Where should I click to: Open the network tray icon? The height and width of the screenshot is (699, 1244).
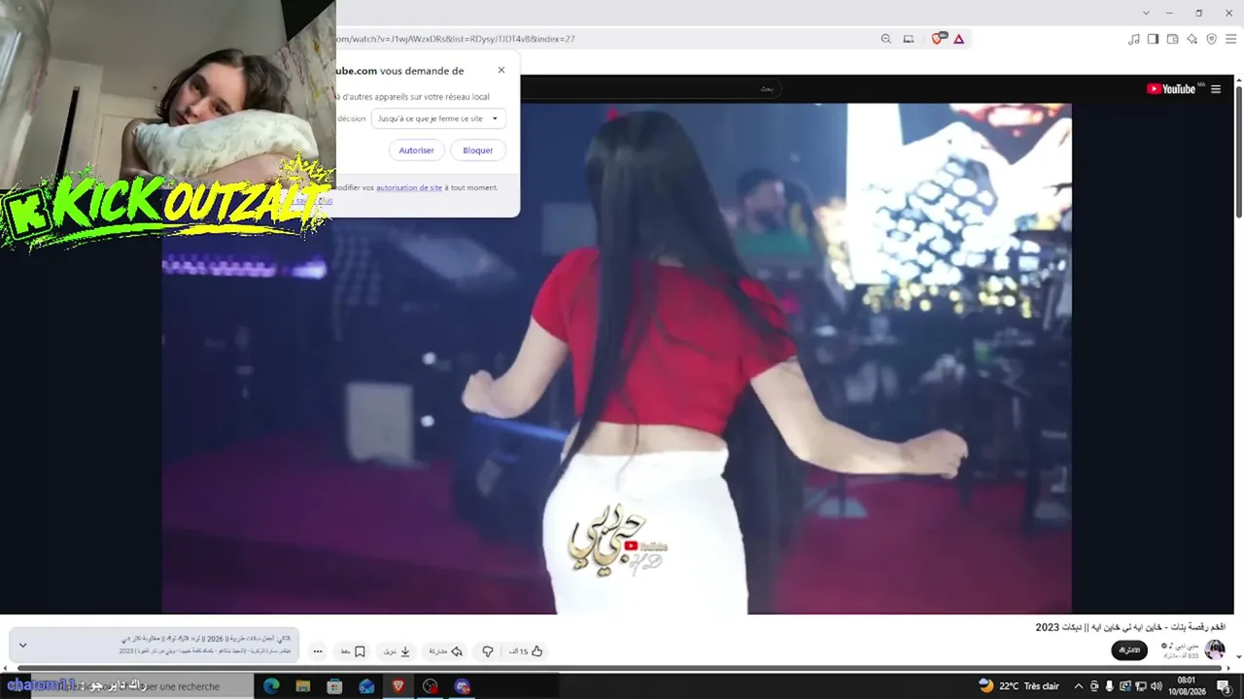(x=1140, y=686)
